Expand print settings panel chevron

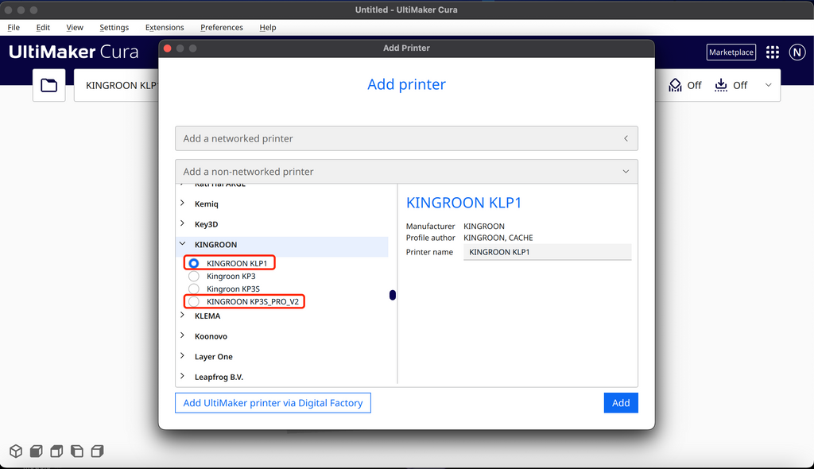[x=769, y=85]
